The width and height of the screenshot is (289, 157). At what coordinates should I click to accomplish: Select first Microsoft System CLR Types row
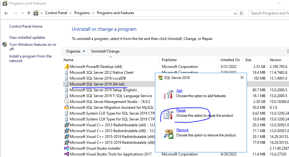(x=109, y=113)
